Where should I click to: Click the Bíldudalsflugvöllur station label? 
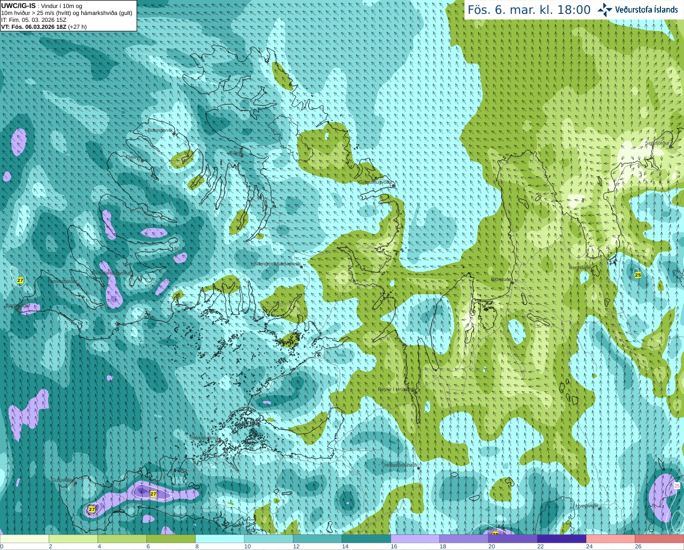click(x=112, y=272)
